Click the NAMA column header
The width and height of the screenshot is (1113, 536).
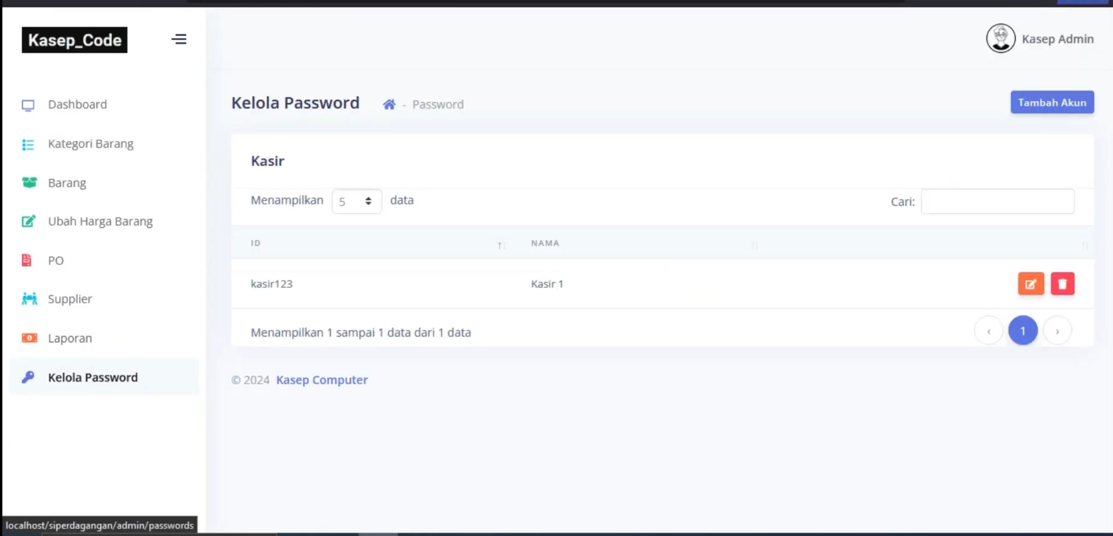point(545,243)
